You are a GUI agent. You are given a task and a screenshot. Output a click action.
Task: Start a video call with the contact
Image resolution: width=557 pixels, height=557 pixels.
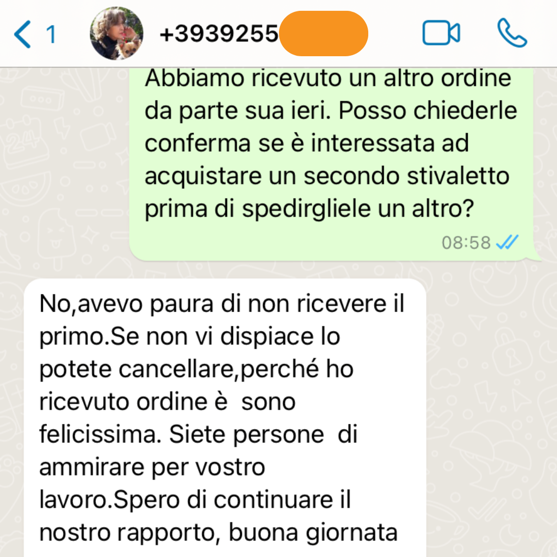click(x=441, y=33)
